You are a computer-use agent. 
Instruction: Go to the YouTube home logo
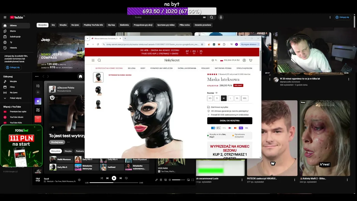(x=17, y=17)
